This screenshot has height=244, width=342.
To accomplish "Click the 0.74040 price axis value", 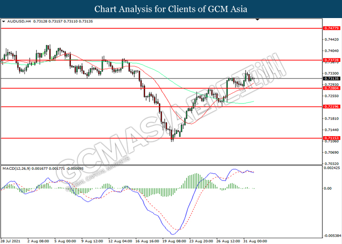I will [x=332, y=51].
